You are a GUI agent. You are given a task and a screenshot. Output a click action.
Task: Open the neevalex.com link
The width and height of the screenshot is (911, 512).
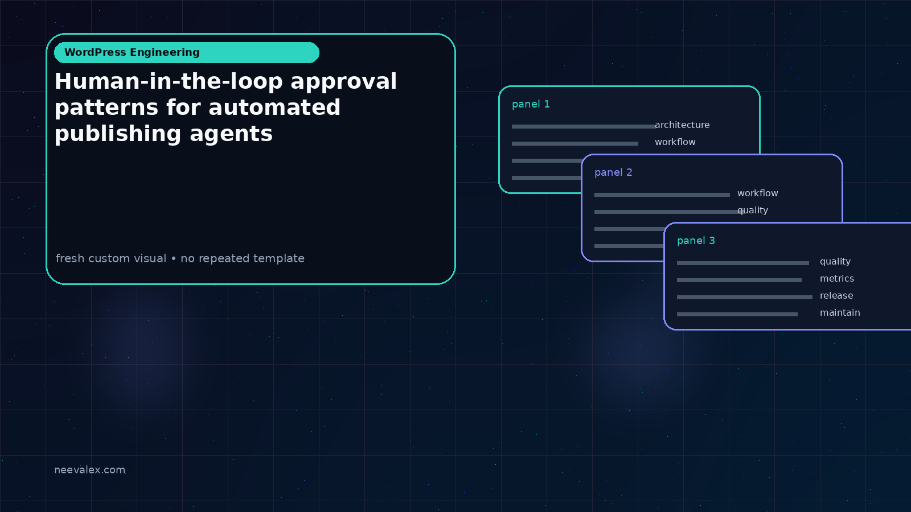coord(89,470)
